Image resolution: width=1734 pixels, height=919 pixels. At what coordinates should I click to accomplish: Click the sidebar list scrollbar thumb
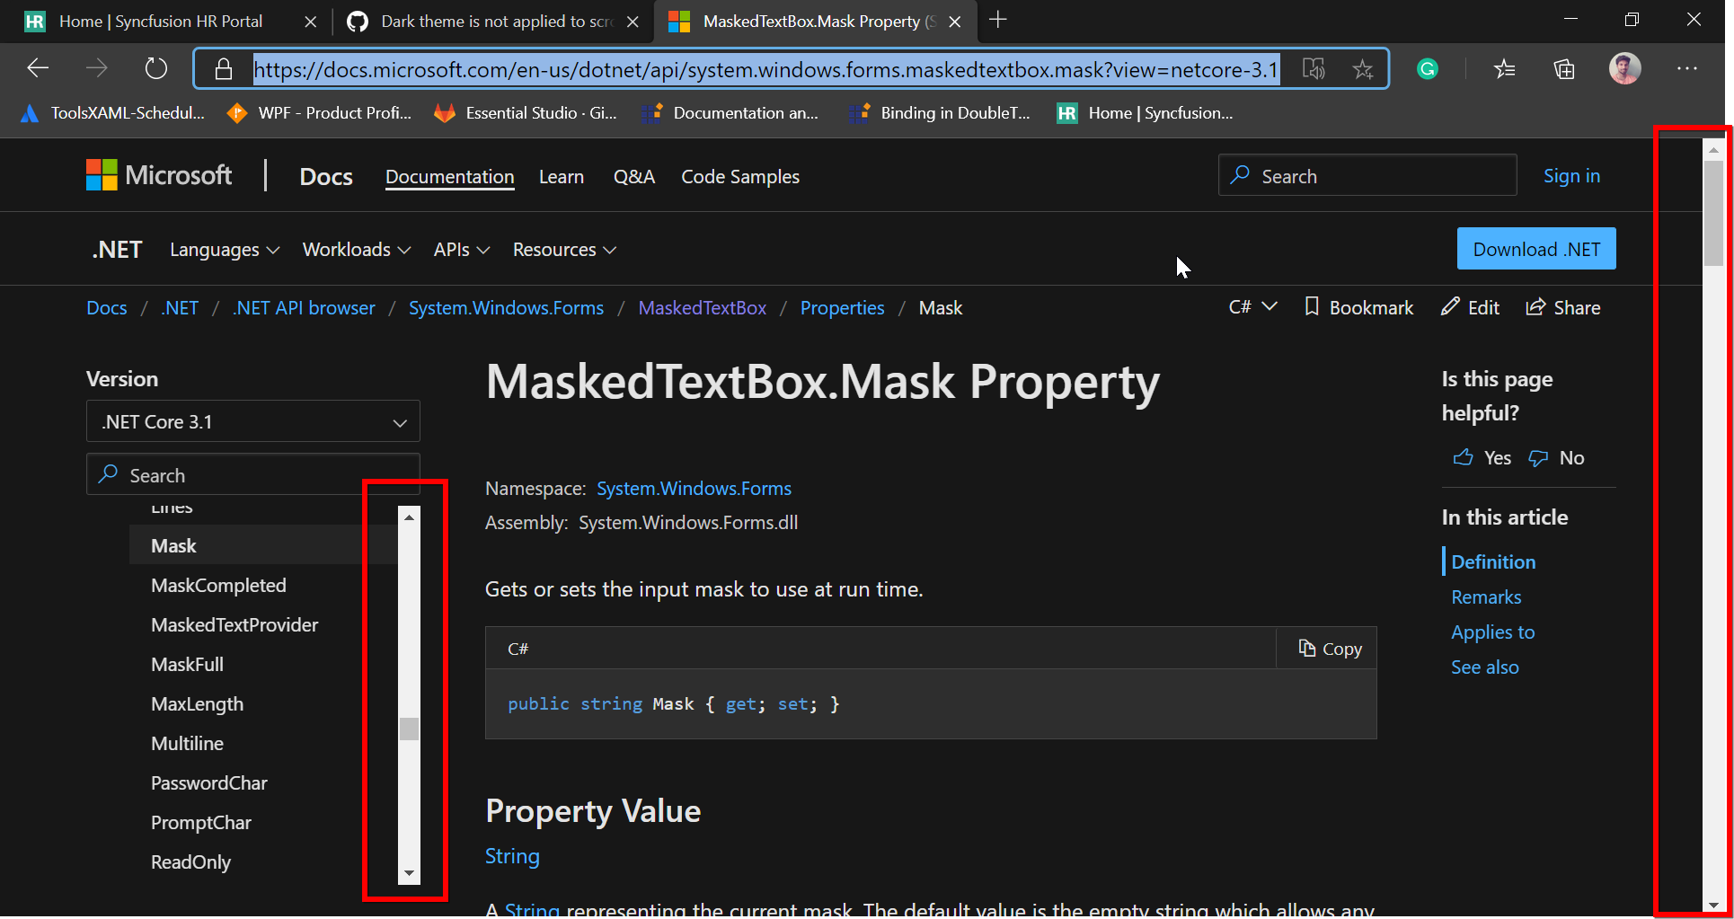pyautogui.click(x=410, y=729)
